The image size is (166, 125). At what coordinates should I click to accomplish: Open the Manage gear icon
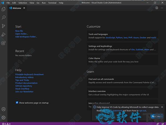[x=4, y=118]
